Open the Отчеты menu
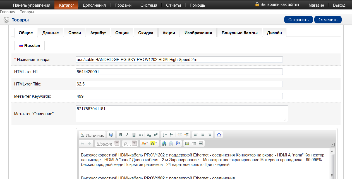 (x=173, y=5)
